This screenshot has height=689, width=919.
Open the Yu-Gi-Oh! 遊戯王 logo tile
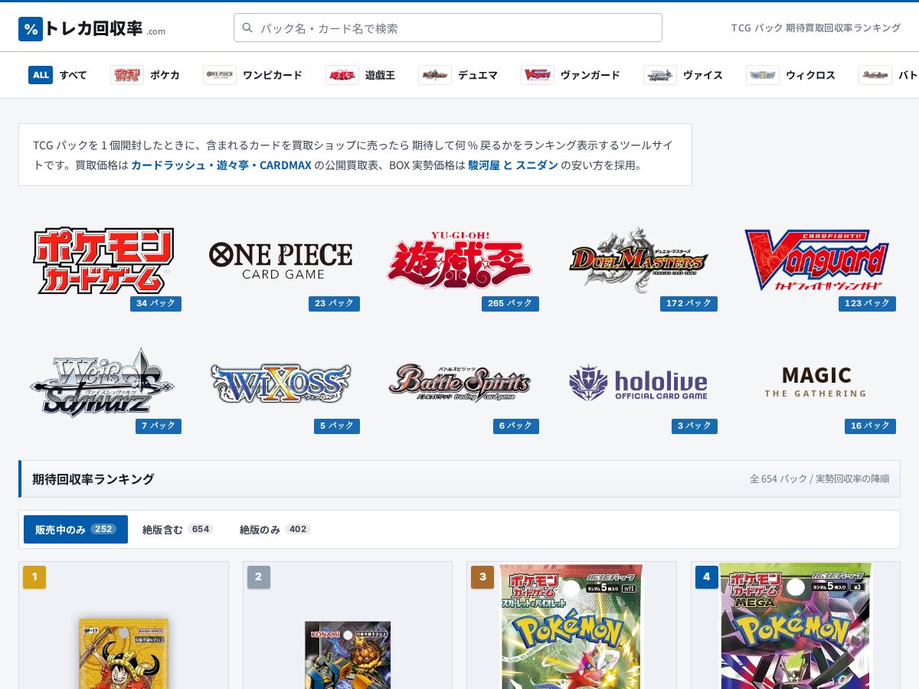(460, 260)
